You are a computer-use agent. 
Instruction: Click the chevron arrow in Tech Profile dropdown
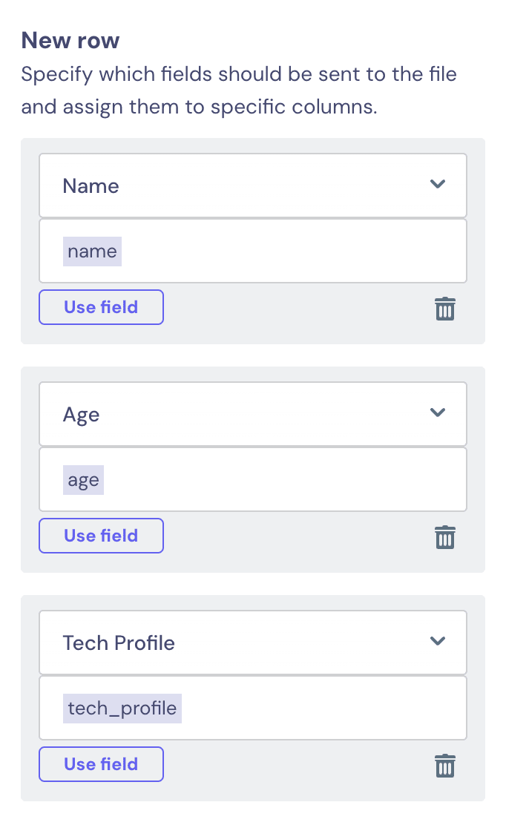point(437,641)
